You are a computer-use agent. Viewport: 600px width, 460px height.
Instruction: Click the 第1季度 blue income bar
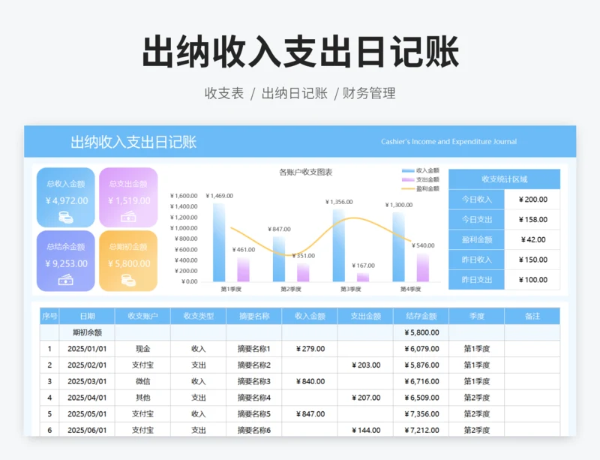click(x=219, y=242)
